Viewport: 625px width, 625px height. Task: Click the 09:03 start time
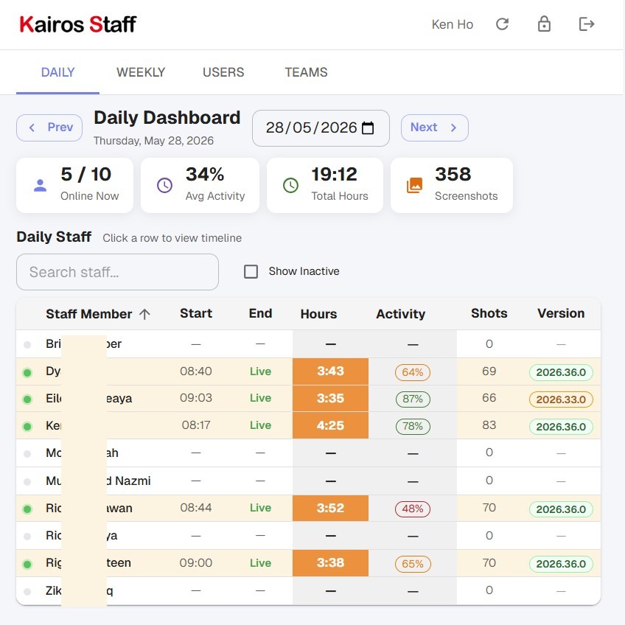tap(196, 398)
